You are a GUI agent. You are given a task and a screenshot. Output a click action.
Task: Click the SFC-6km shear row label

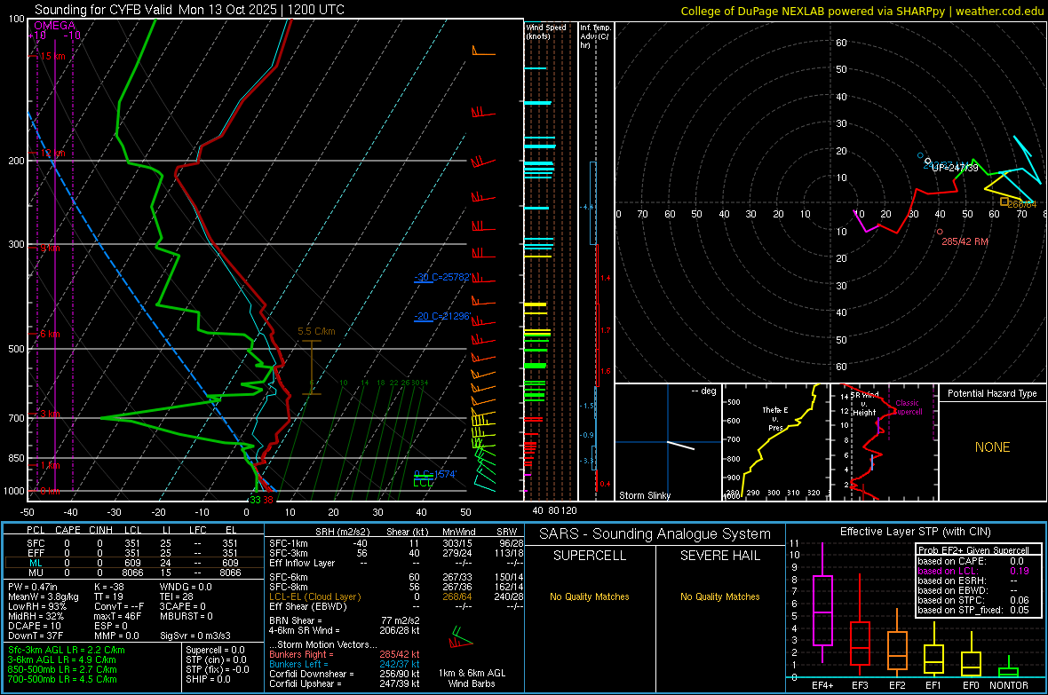(289, 577)
